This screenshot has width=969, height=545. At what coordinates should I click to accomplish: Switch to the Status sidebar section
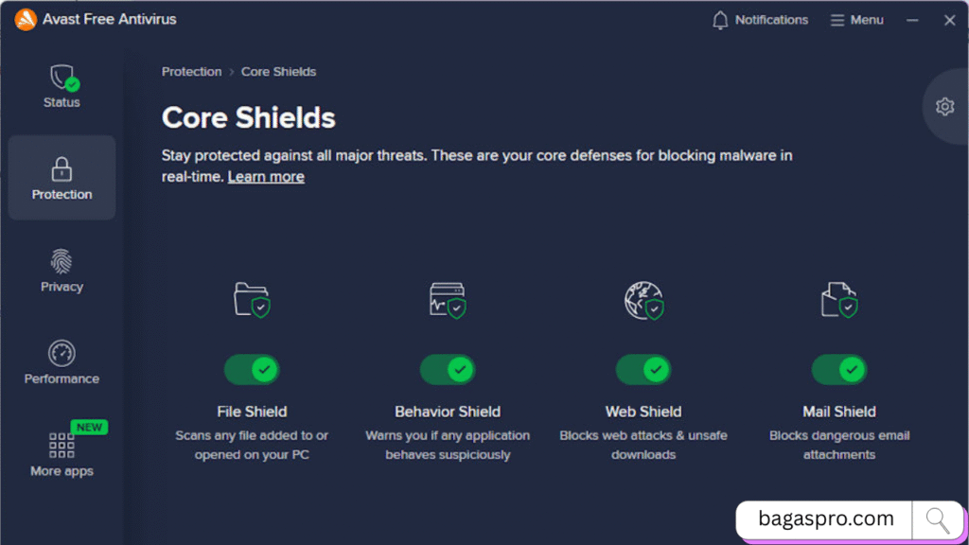[62, 90]
